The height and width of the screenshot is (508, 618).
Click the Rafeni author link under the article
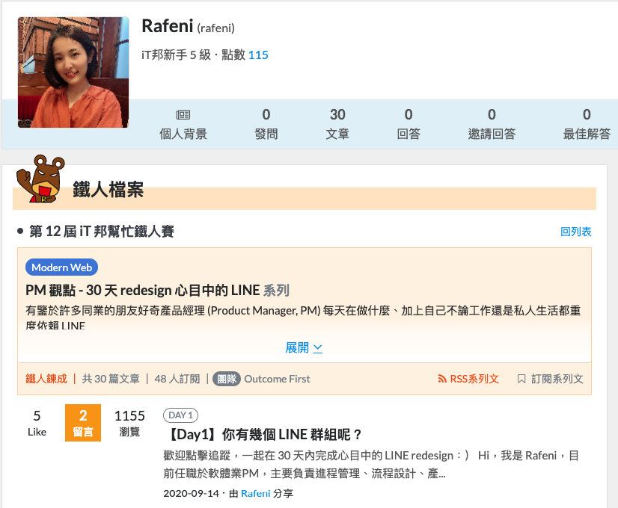(255, 494)
